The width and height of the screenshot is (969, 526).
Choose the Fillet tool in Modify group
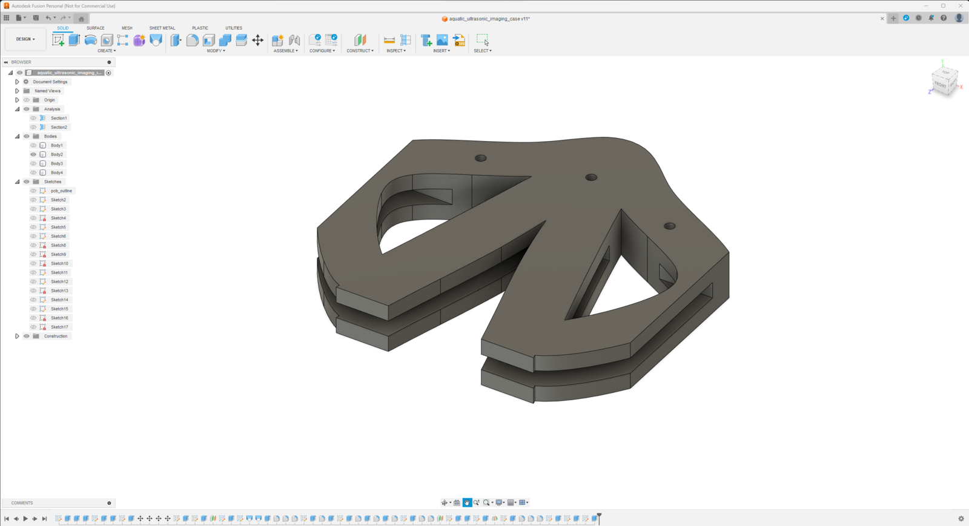point(193,40)
